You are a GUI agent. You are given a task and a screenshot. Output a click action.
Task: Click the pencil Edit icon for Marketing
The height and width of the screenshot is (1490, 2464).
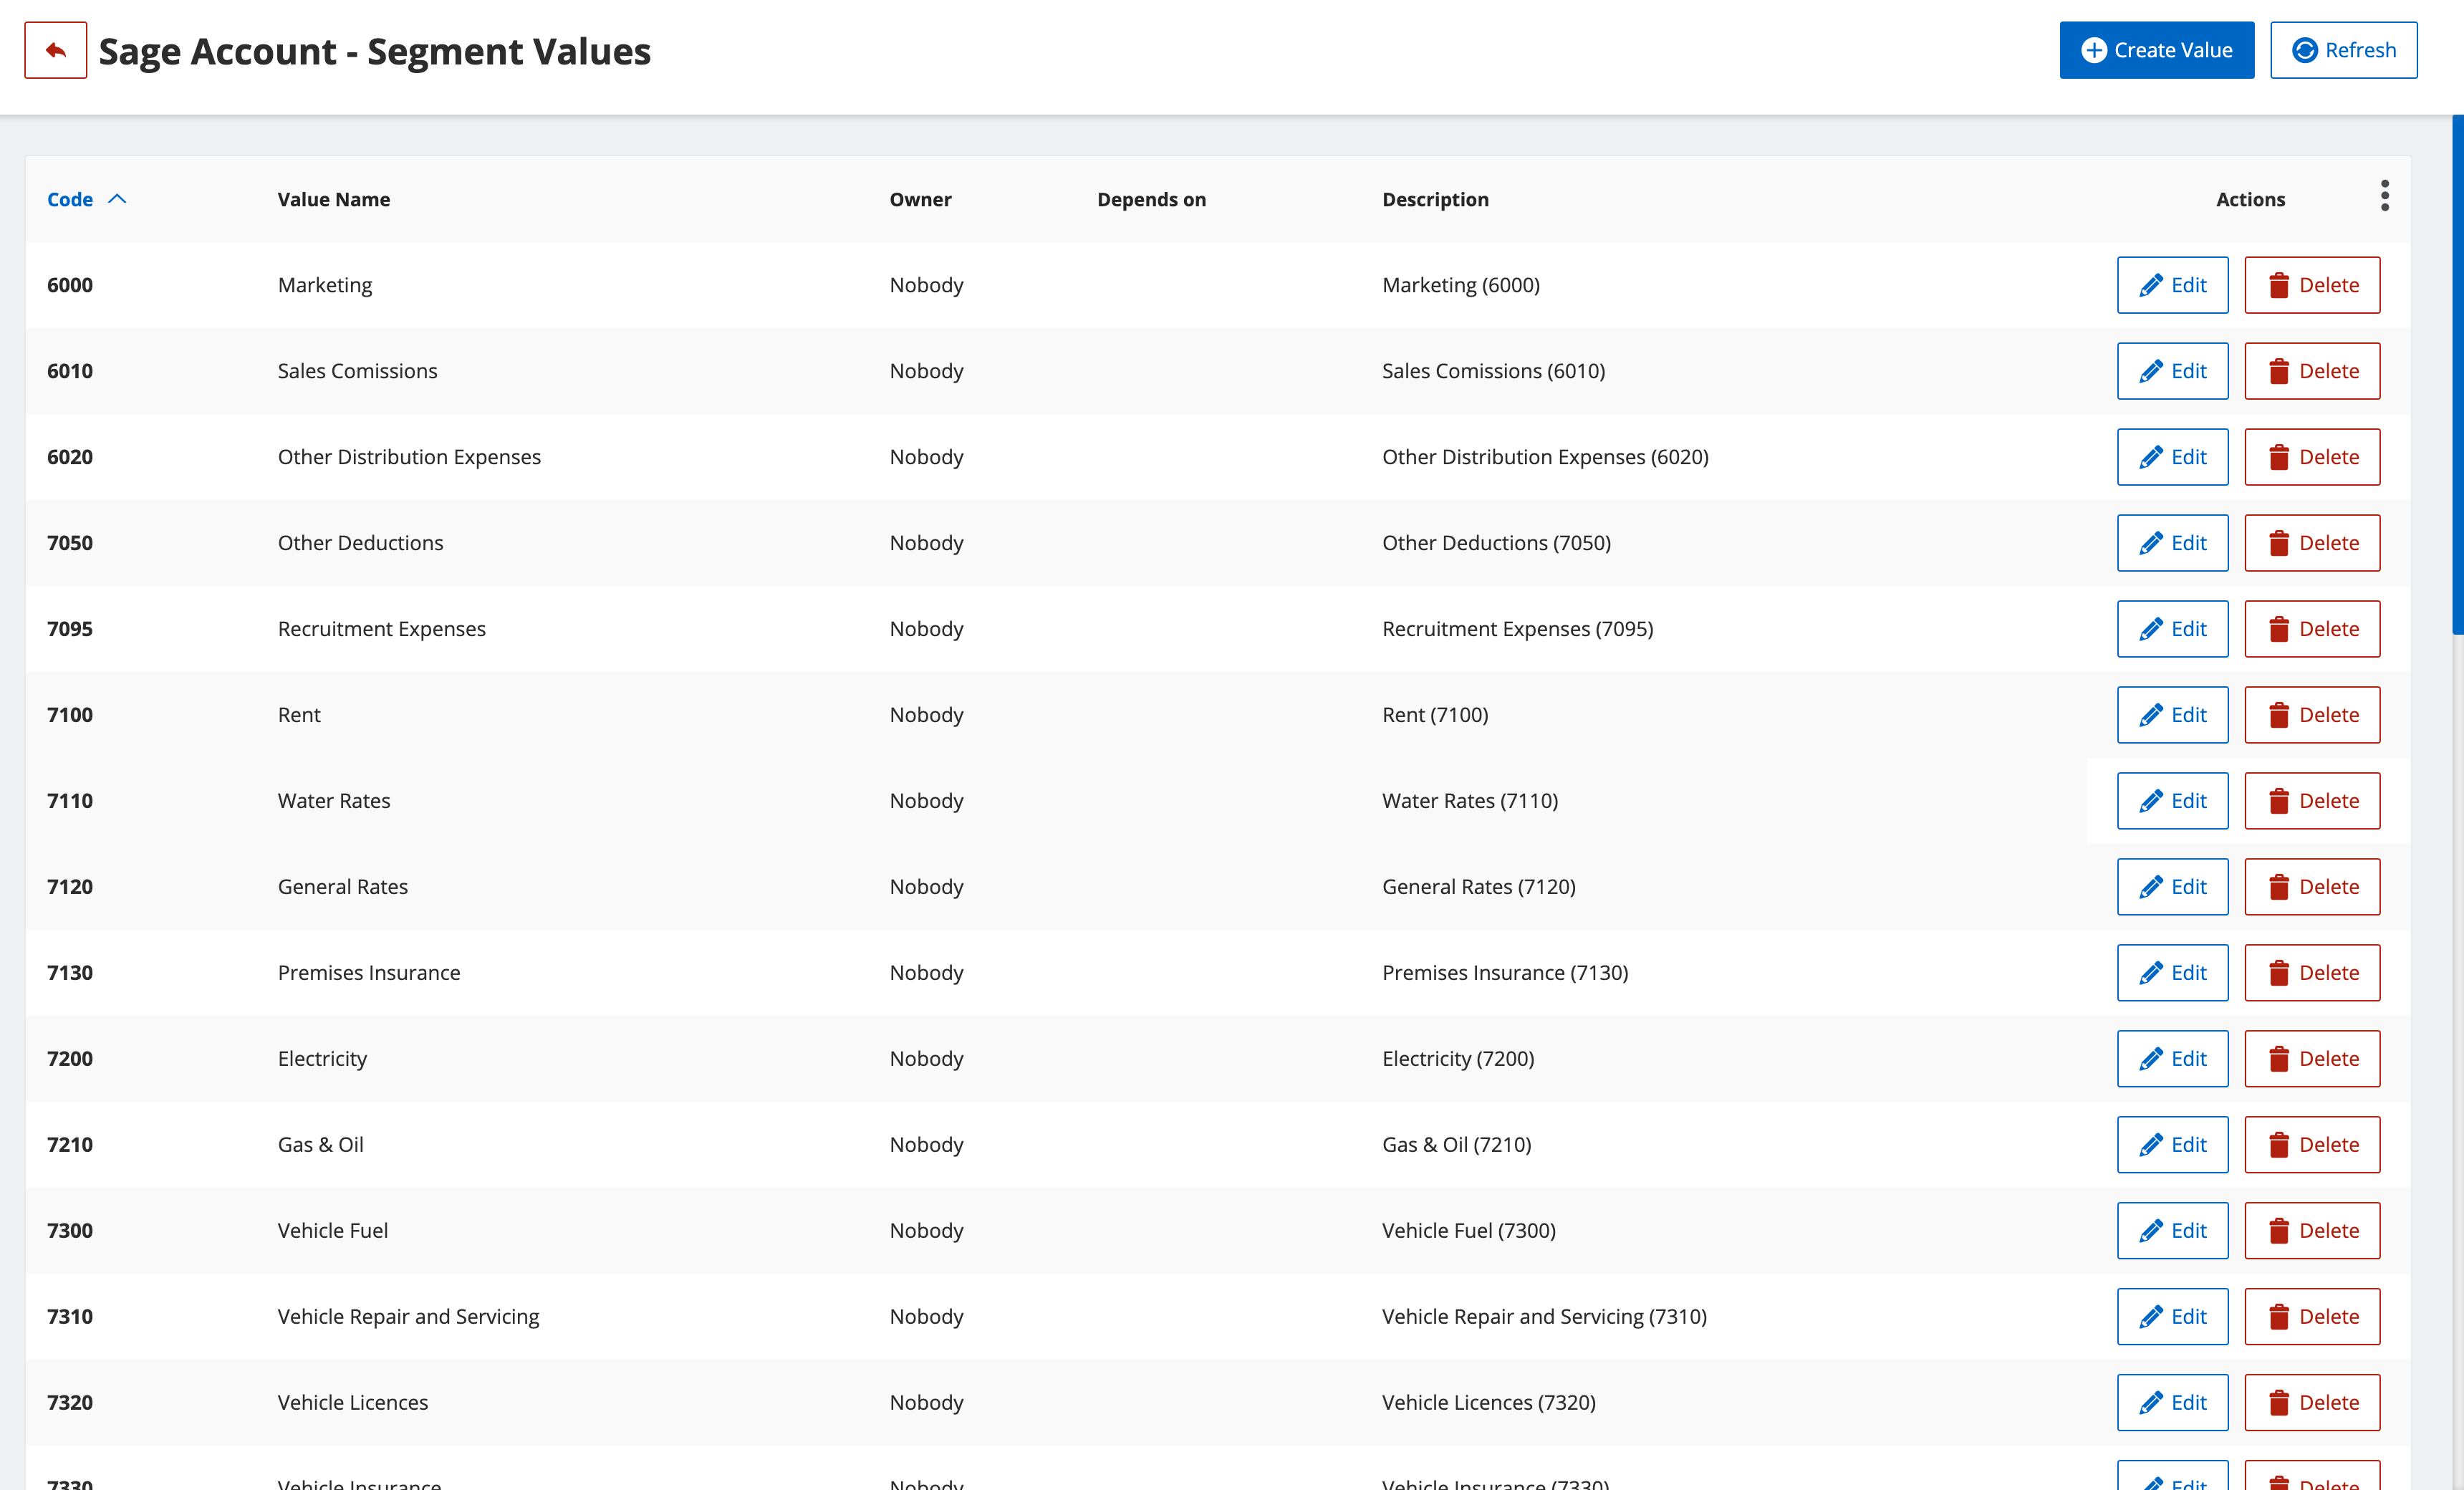2150,286
